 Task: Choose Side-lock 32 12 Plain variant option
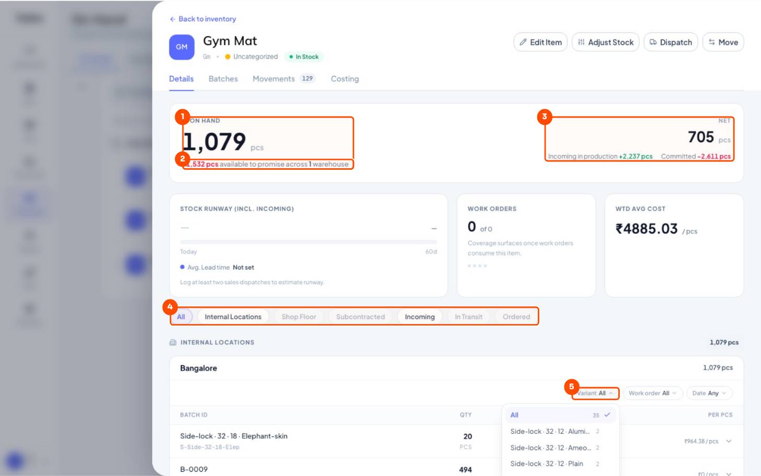[x=560, y=464]
